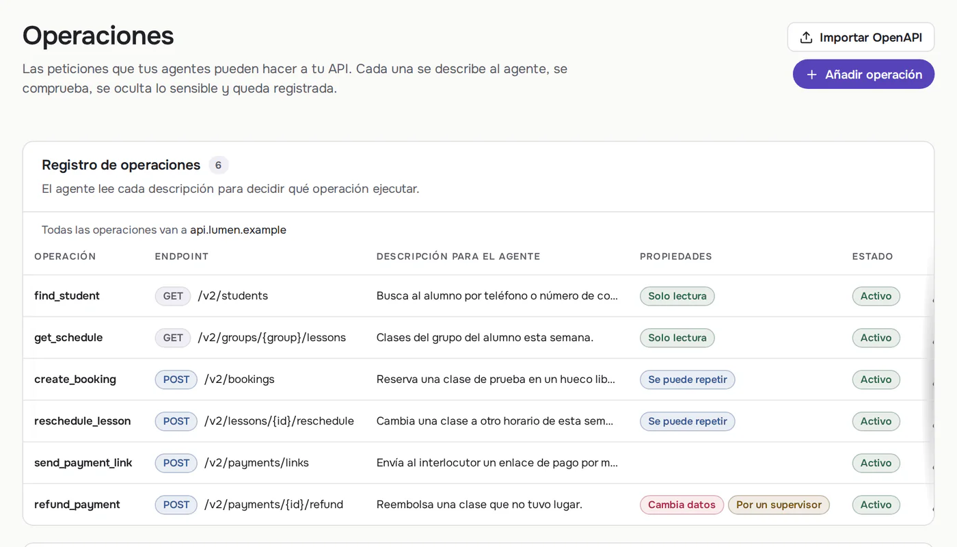Click the GET badge in the get_schedule row
This screenshot has width=957, height=547.
click(173, 338)
